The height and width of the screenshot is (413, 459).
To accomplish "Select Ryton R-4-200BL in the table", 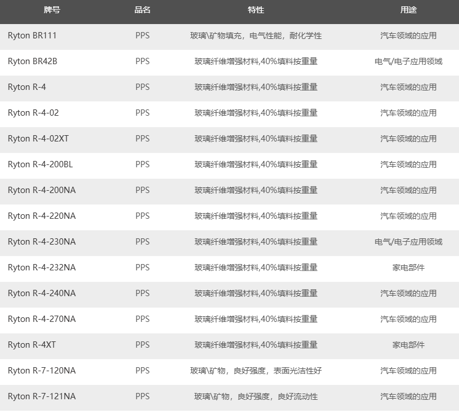I will tap(40, 164).
